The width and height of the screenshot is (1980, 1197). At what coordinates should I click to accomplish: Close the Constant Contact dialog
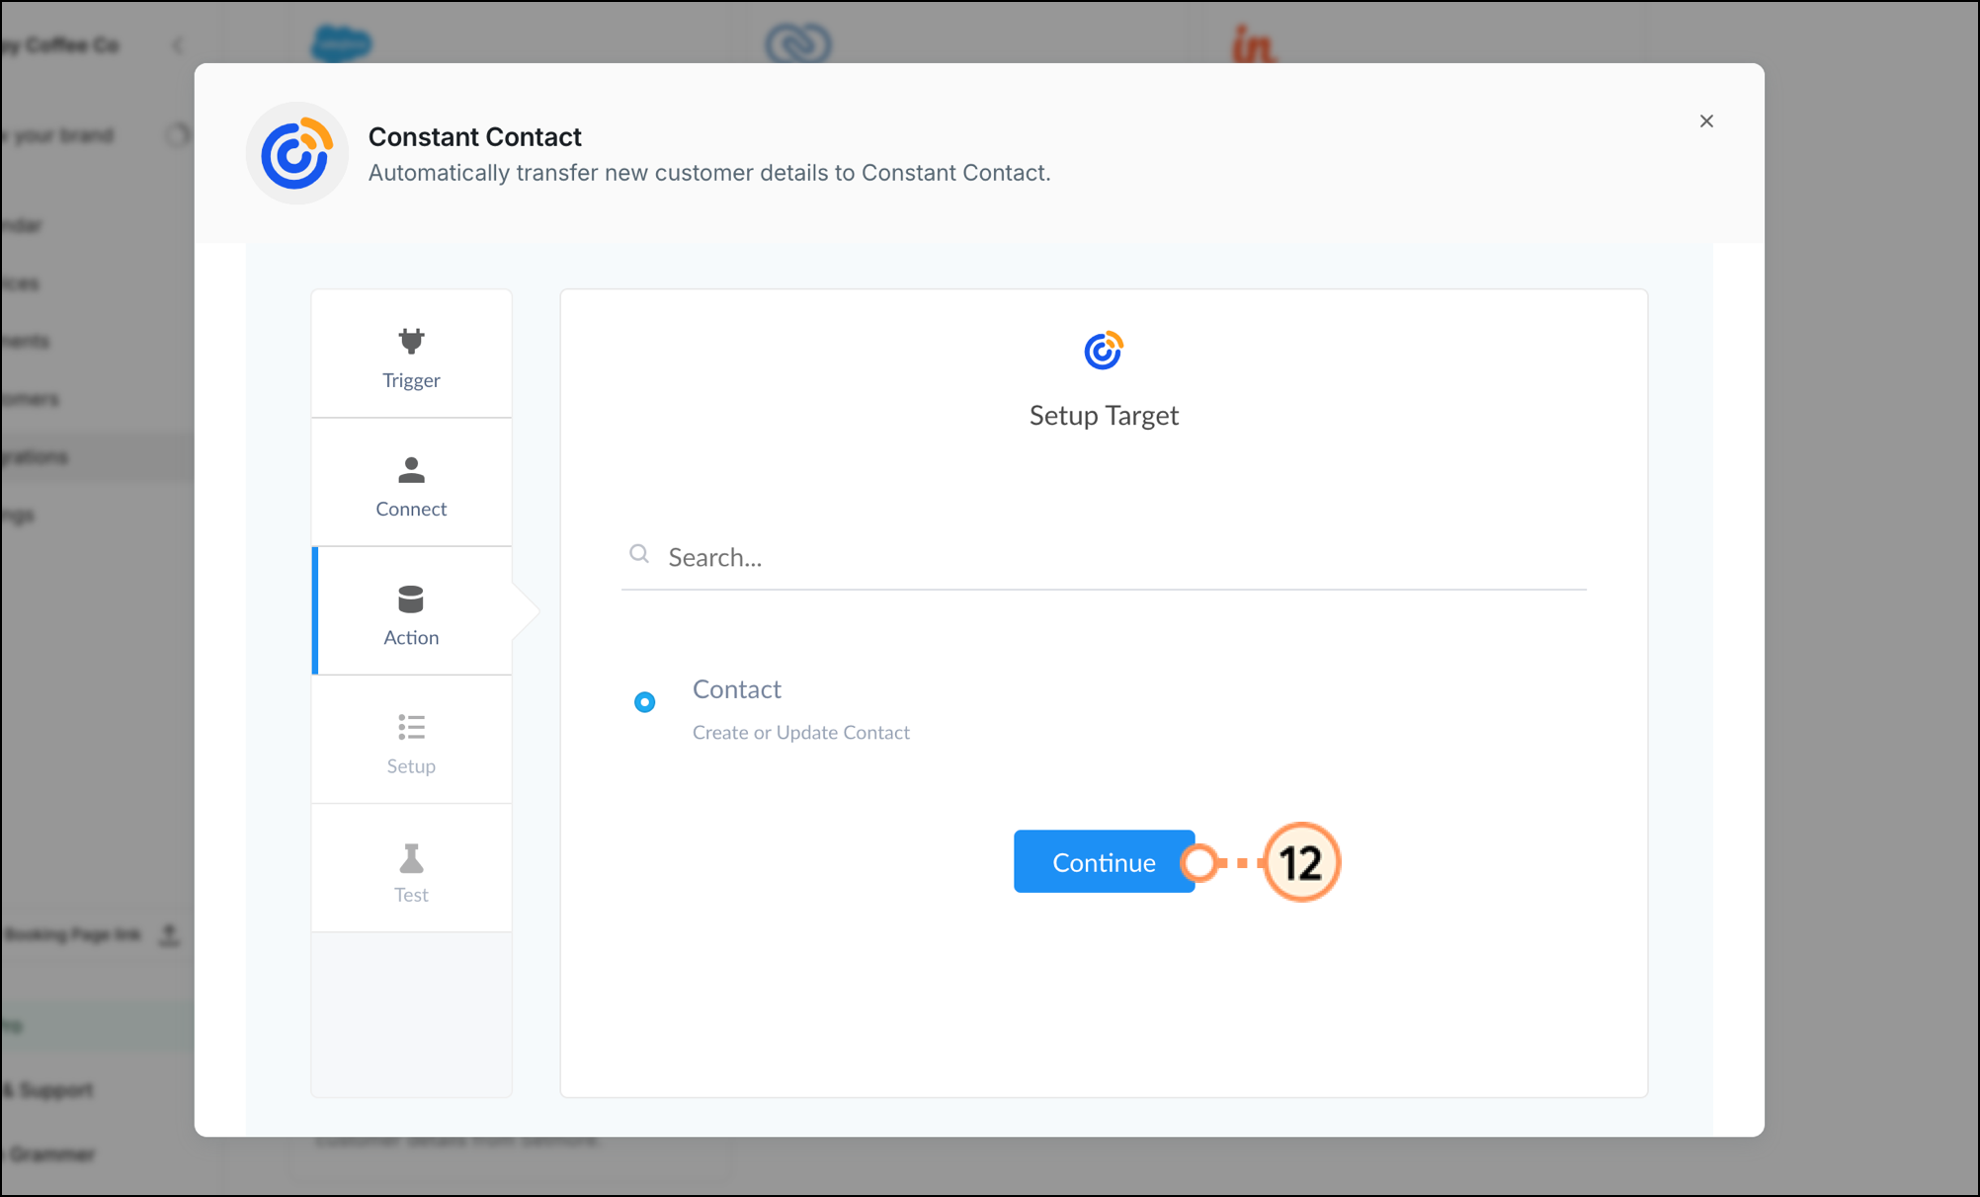click(x=1706, y=120)
